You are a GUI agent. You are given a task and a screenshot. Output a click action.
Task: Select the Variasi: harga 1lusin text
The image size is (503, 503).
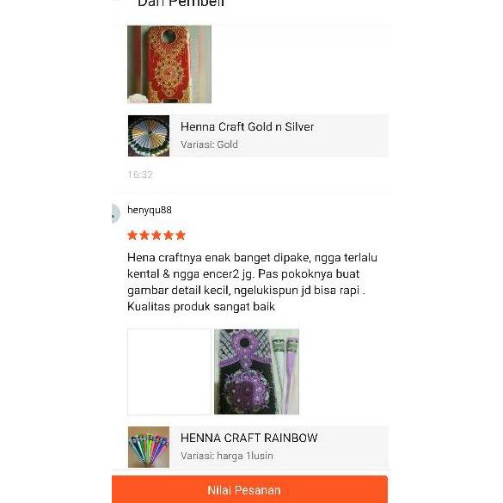click(x=227, y=456)
